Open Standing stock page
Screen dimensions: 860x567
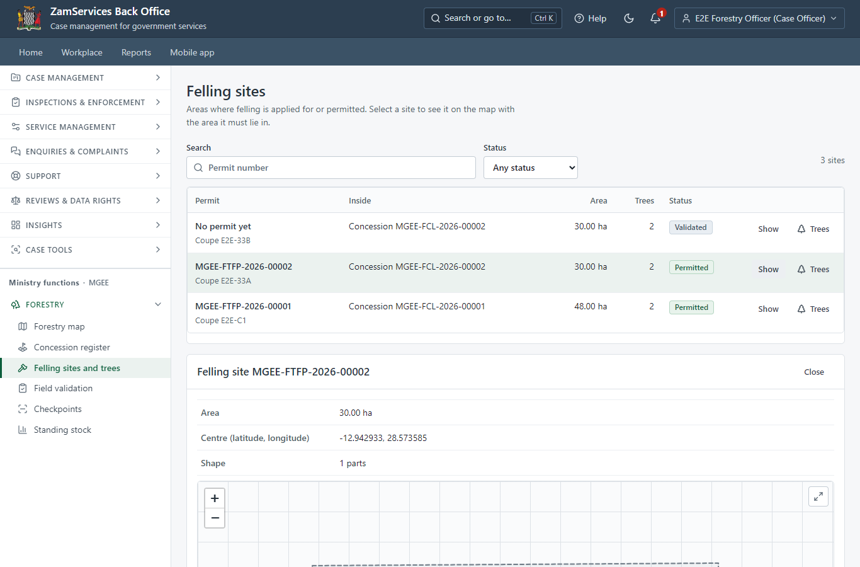(86, 430)
